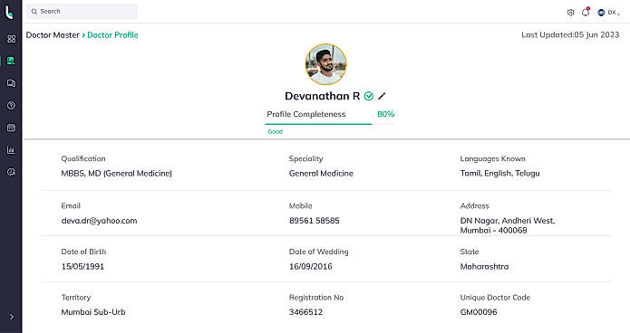The width and height of the screenshot is (630, 333).
Task: Click 'Last Updated:05 Jun 2023' text
Action: 570,35
